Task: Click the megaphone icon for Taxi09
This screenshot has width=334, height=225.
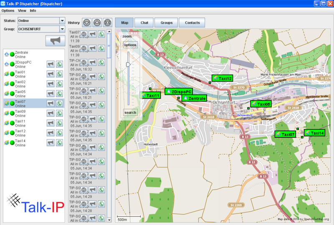Action: pyautogui.click(x=51, y=113)
